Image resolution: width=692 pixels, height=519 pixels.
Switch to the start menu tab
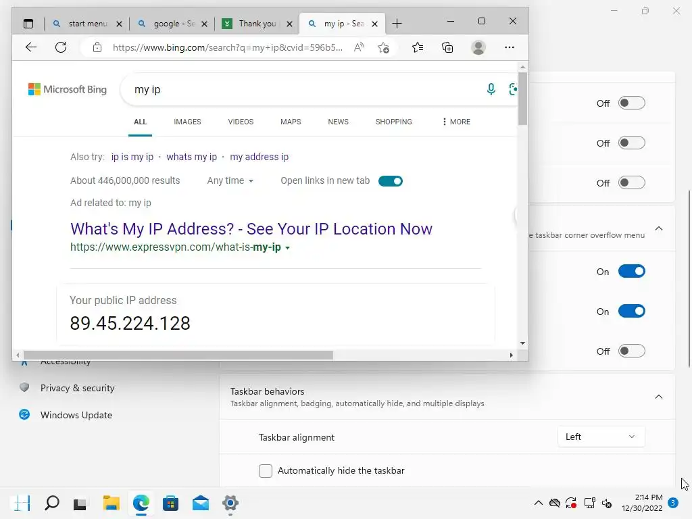tap(87, 24)
